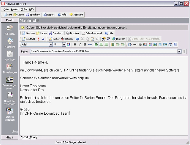Launch the Assistent wizard
This screenshot has height=145, width=190.
coord(76,15)
